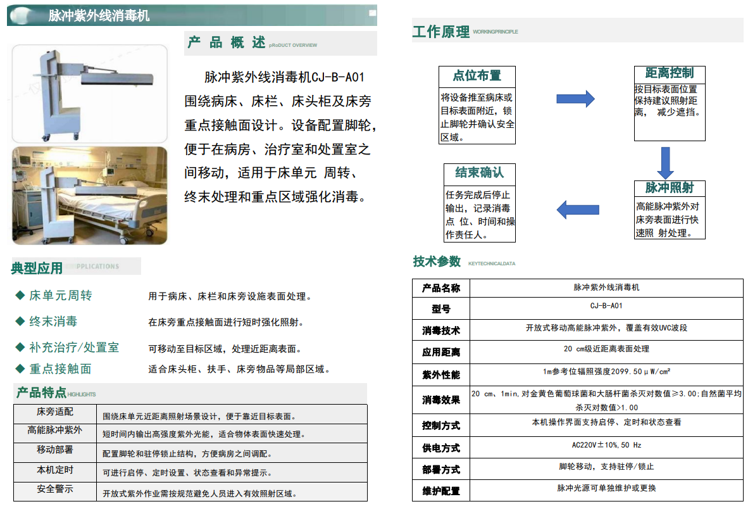The height and width of the screenshot is (511, 755).
Task: Click the 控制方式 parameter label
Action: click(441, 426)
